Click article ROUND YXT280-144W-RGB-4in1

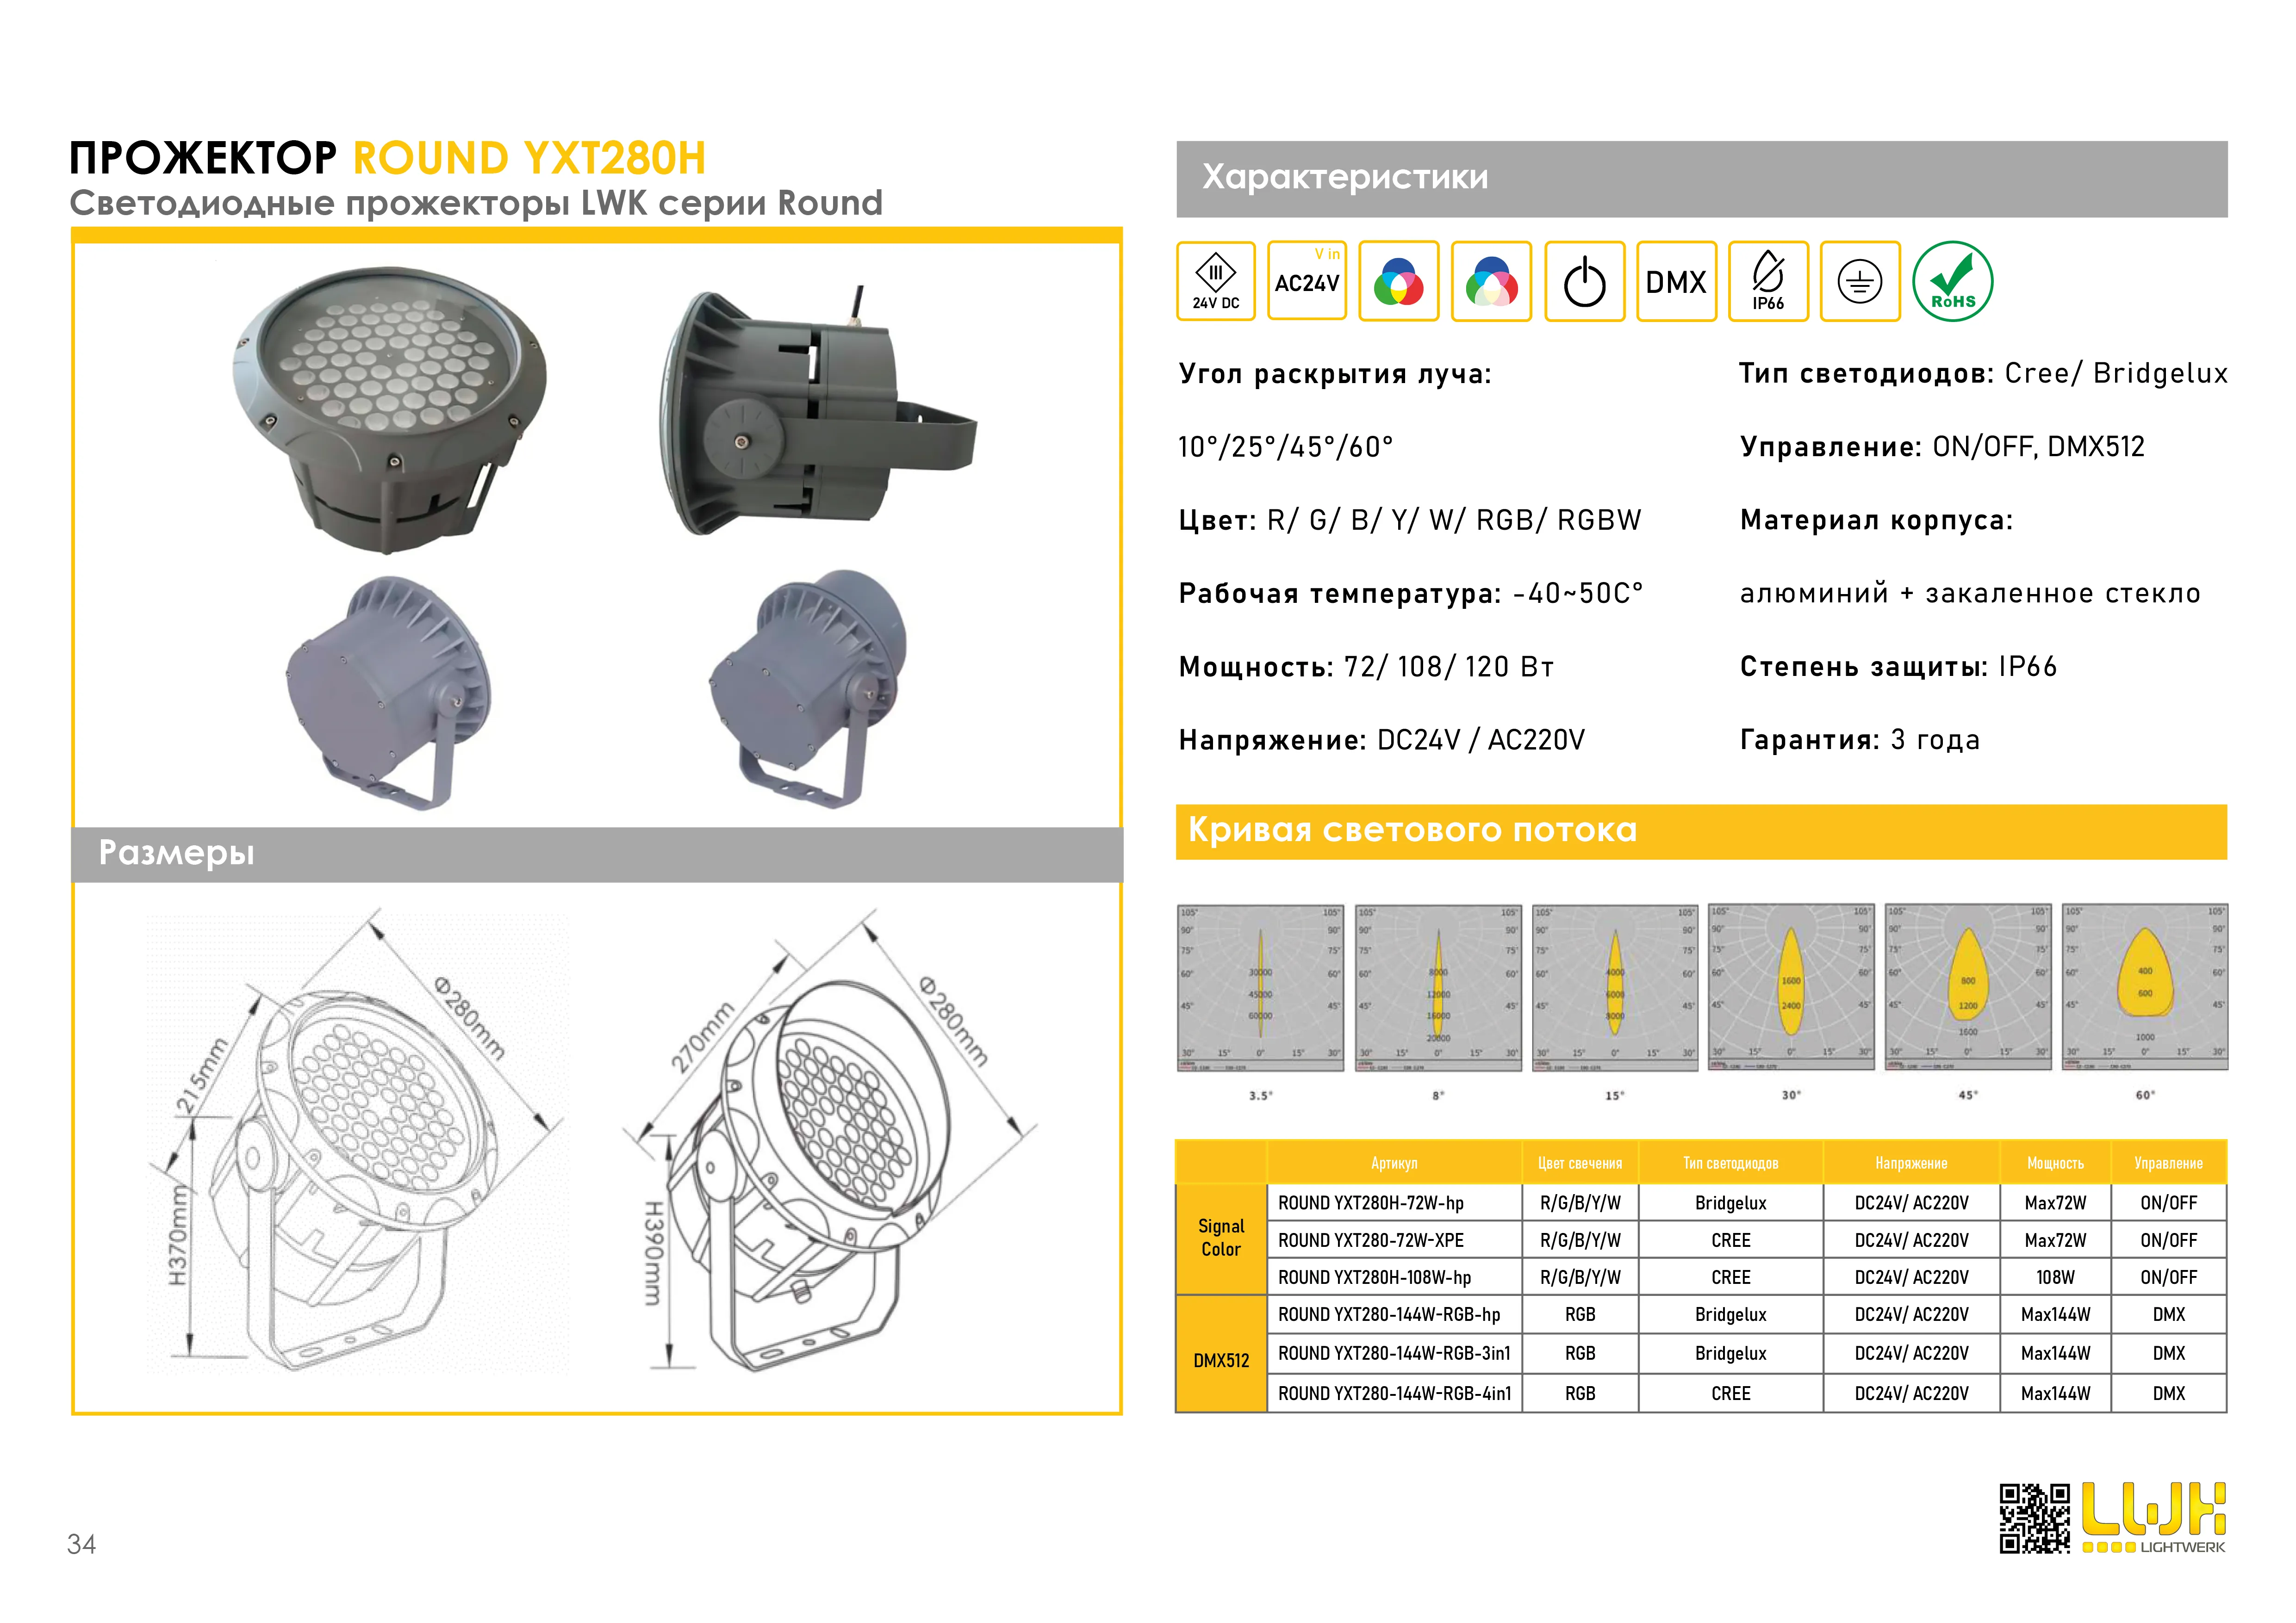point(1394,1393)
